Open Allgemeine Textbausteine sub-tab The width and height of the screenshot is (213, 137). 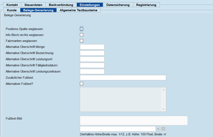tap(78, 10)
